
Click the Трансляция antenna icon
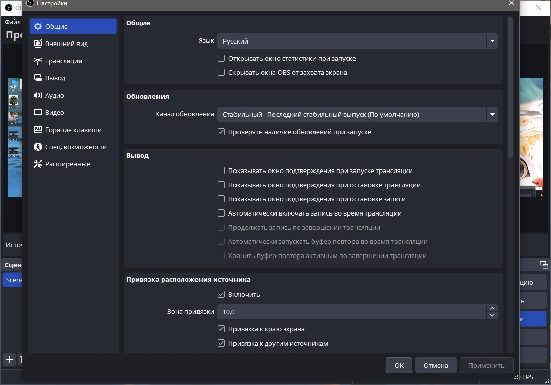[x=37, y=61]
